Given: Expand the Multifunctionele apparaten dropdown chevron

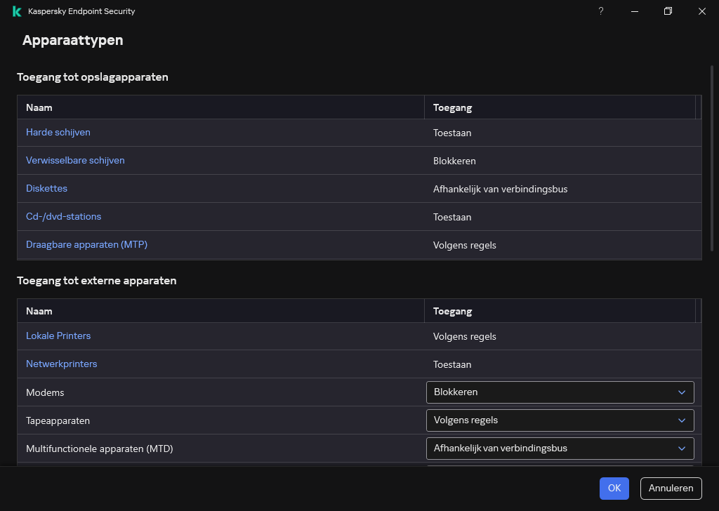Looking at the screenshot, I should [681, 449].
